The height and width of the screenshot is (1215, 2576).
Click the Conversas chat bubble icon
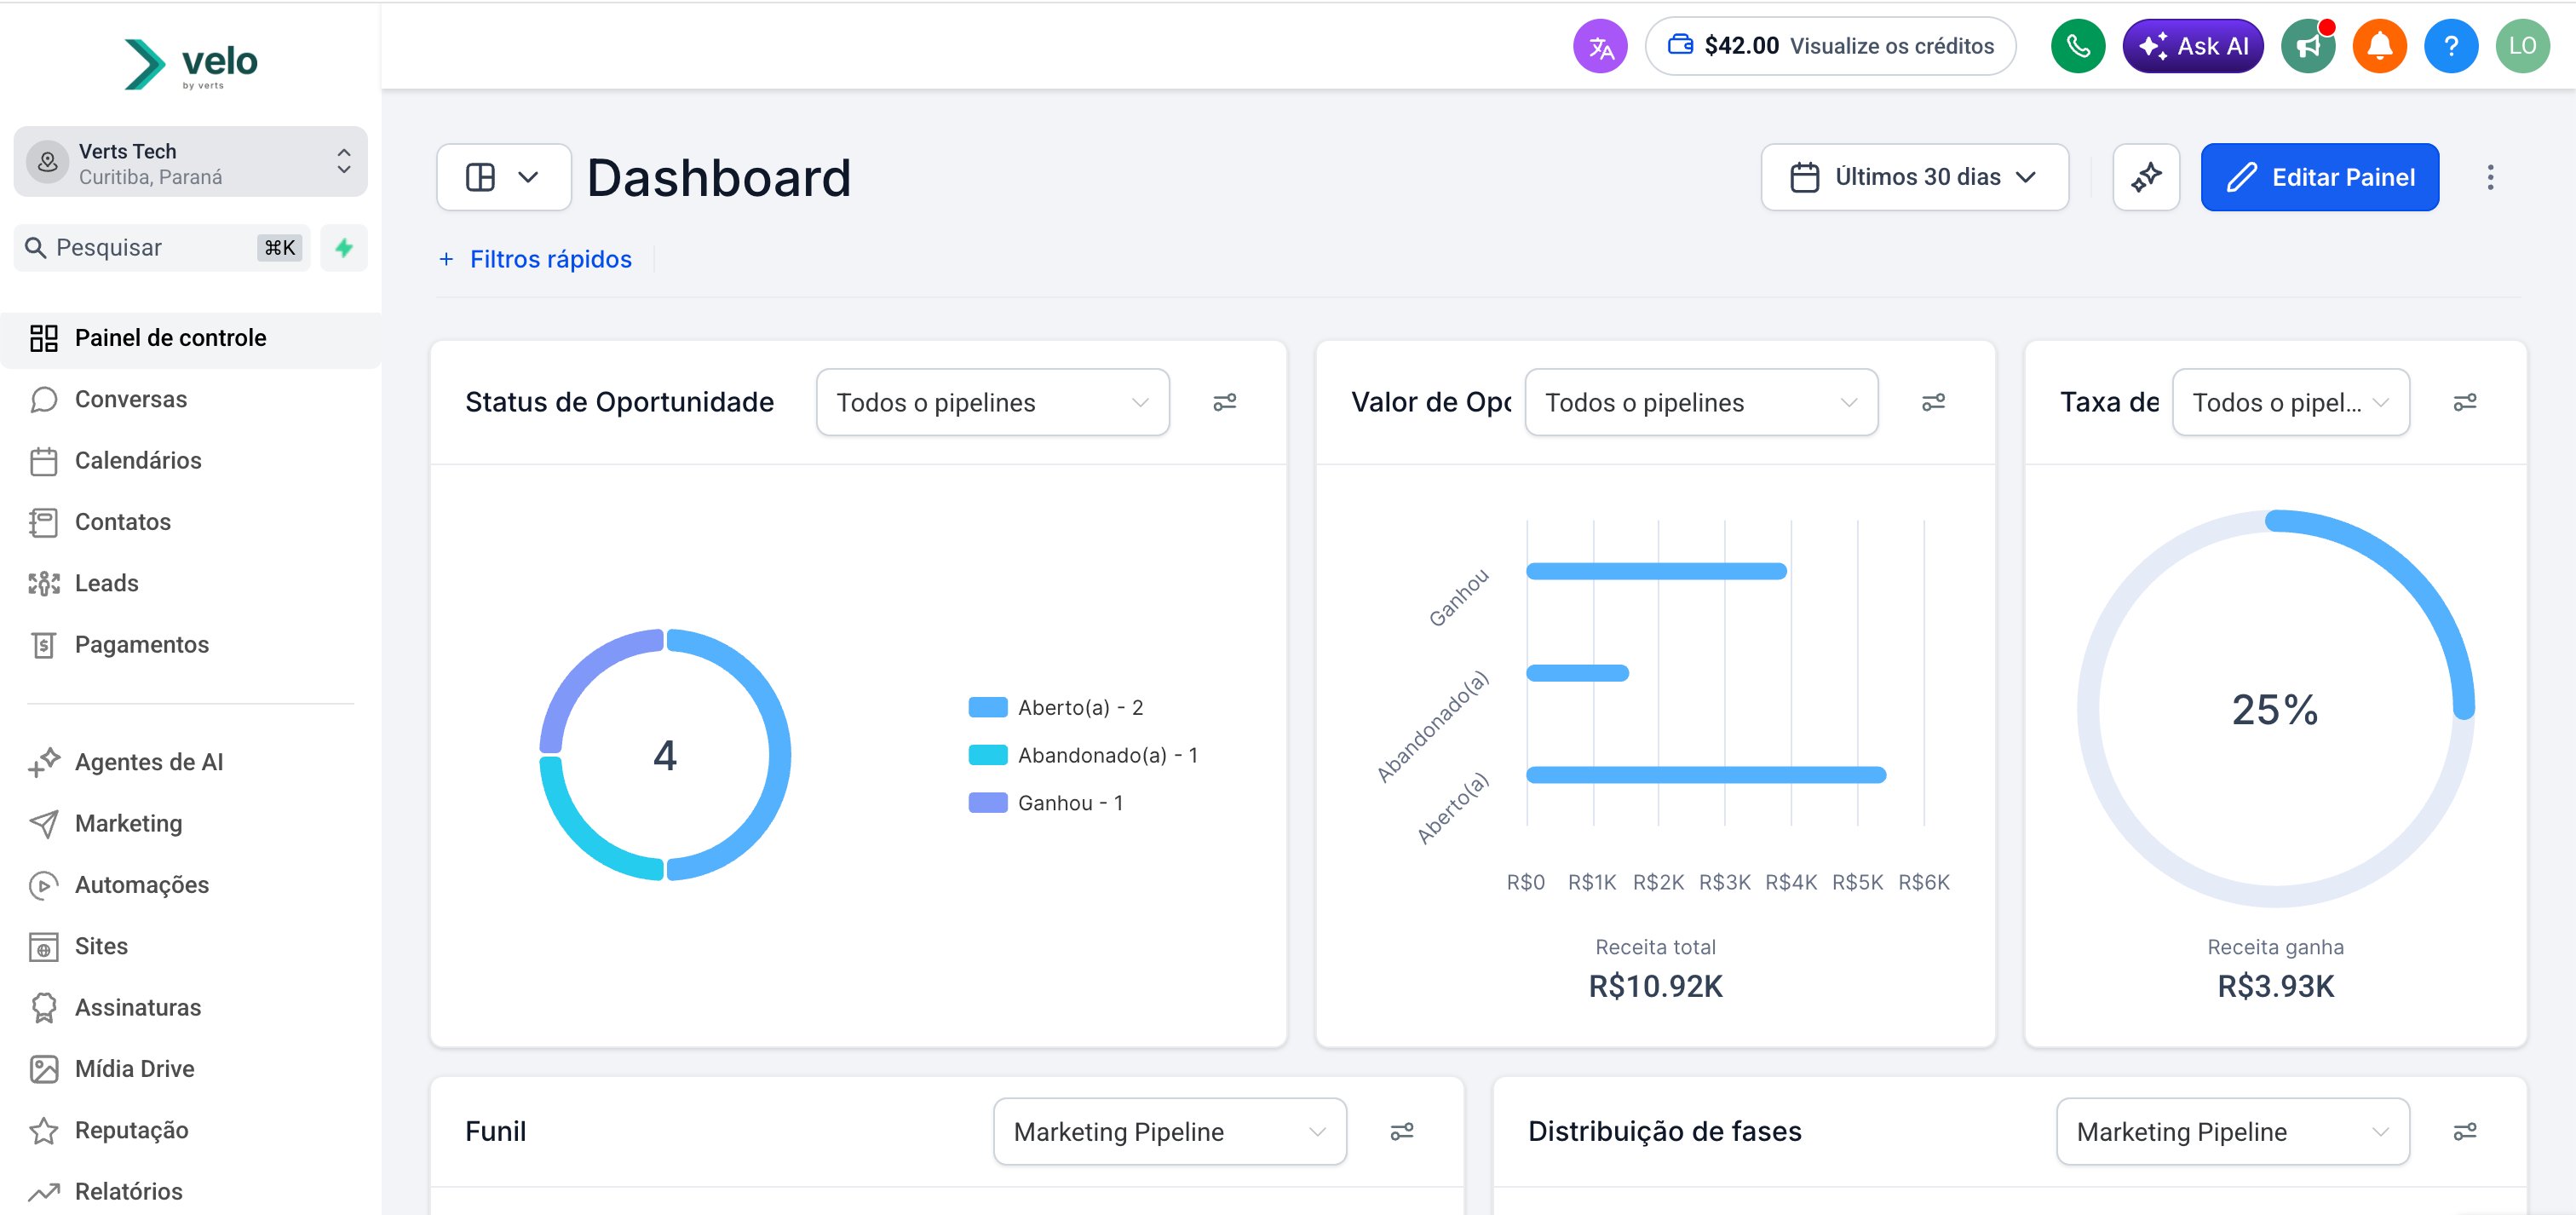(x=44, y=400)
